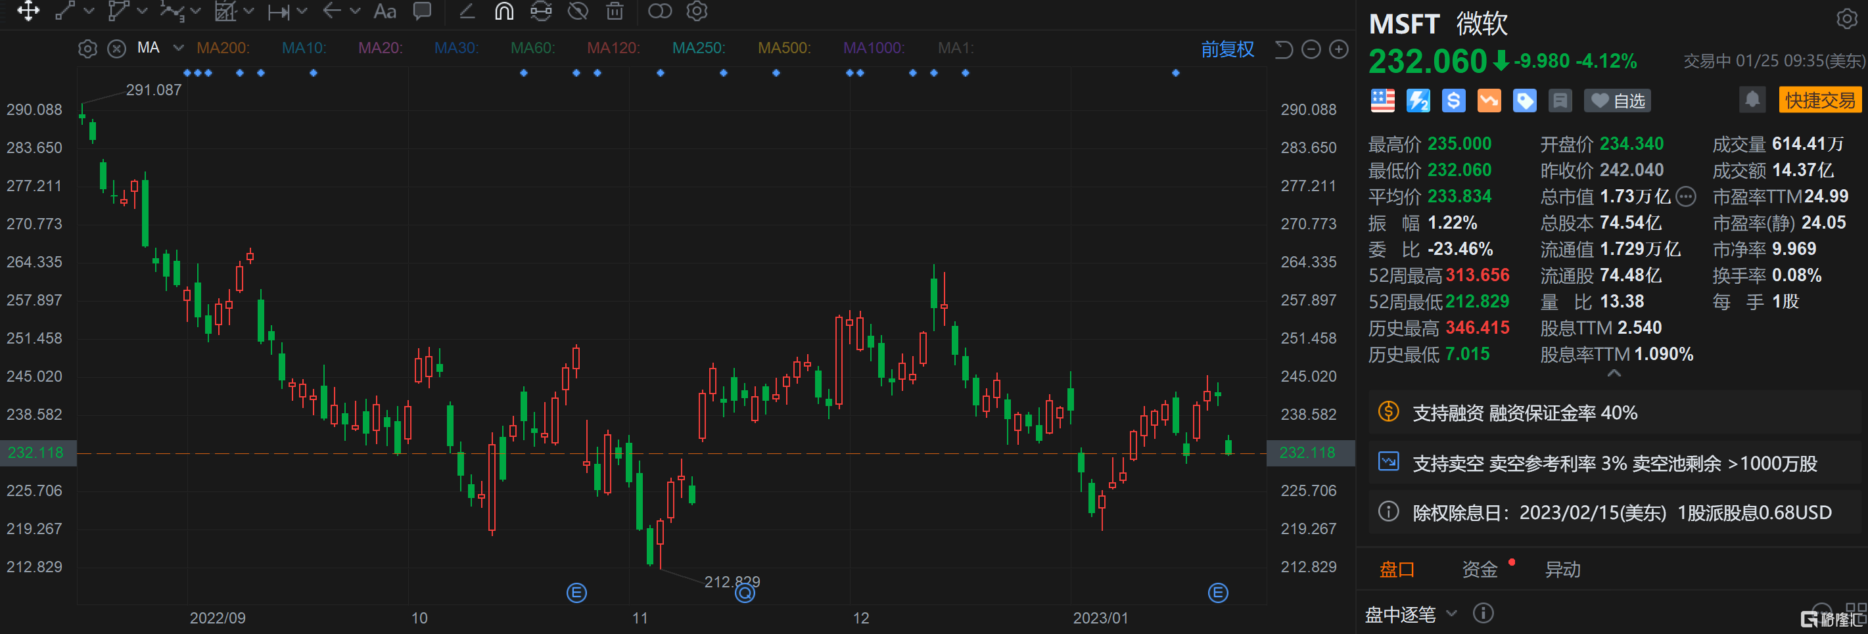The image size is (1868, 634).
Task: Add MSFT to watchlist via 自选
Action: pos(1618,101)
